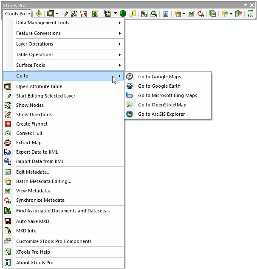
Task: Click the Show Directions toolbar icon
Action: point(84,14)
